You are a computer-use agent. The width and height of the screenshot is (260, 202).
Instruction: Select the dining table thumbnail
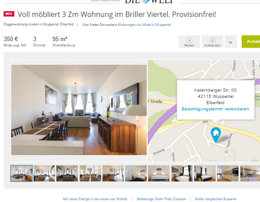click(x=90, y=173)
